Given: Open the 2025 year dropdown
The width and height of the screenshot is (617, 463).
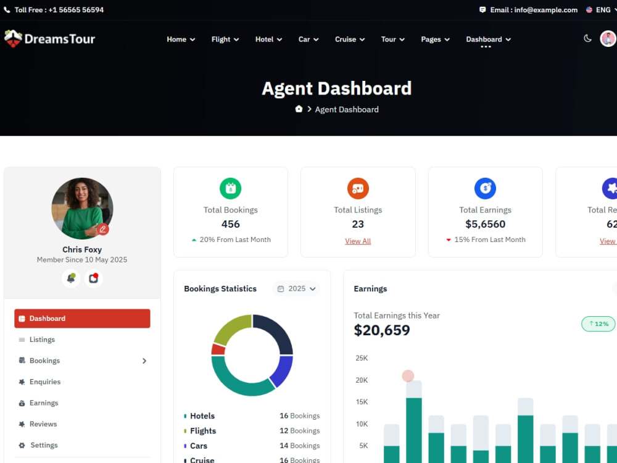Looking at the screenshot, I should tap(296, 288).
